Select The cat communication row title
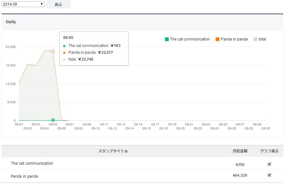The width and height of the screenshot is (287, 186). pyautogui.click(x=32, y=163)
